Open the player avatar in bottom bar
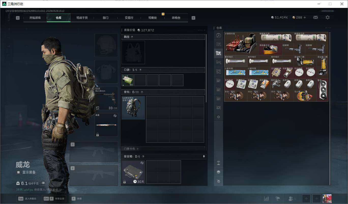348x204 pixels. [327, 198]
